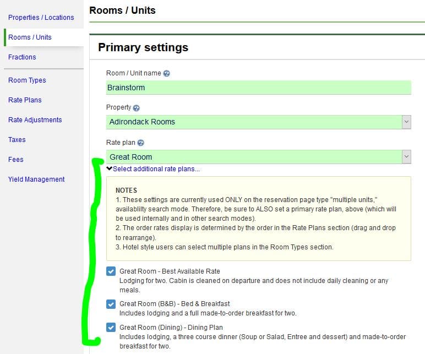This screenshot has width=425, height=354.
Task: Click the help icon next to Property
Action: pos(136,108)
